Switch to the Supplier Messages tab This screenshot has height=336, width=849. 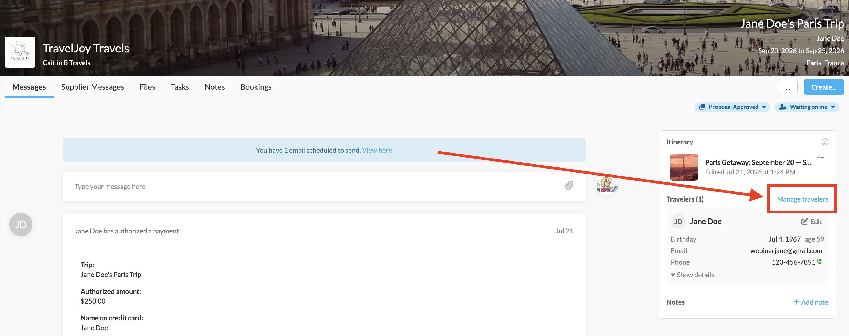point(93,87)
